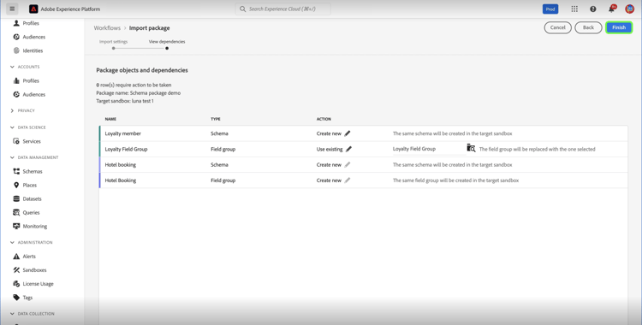This screenshot has height=325, width=642.
Task: Collapse the Data Management section
Action: coord(12,157)
